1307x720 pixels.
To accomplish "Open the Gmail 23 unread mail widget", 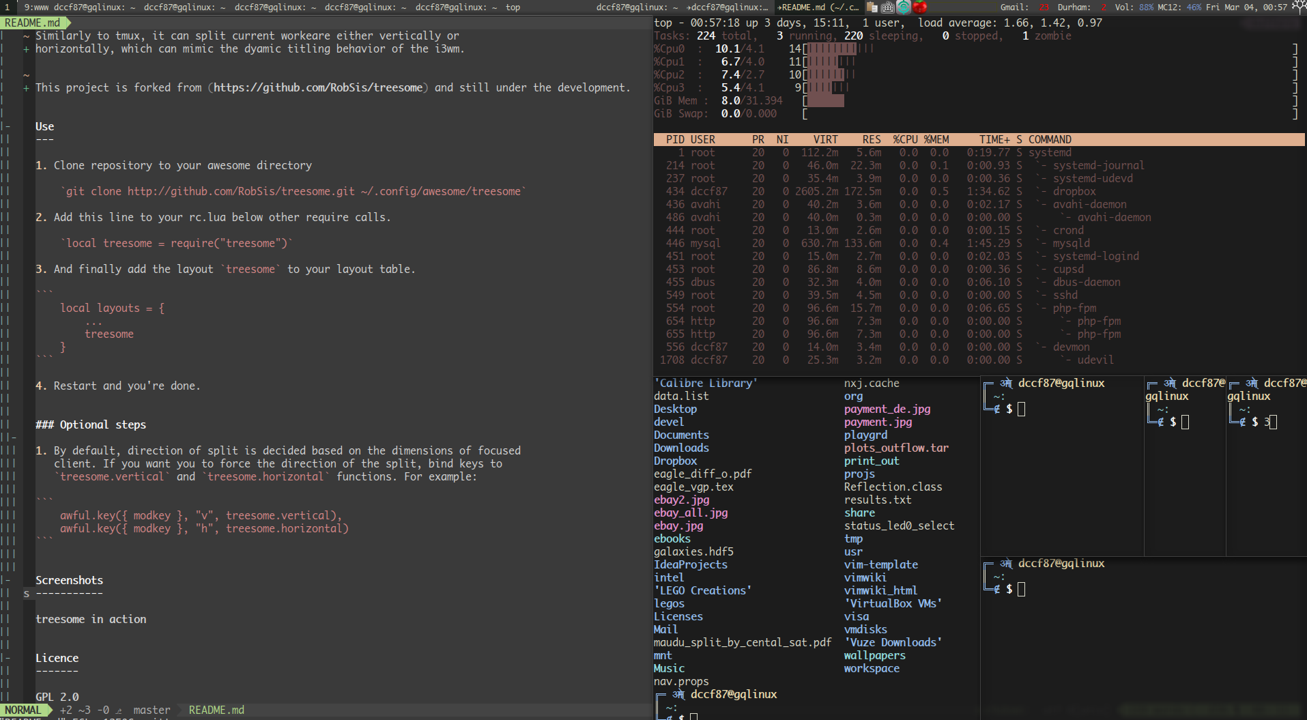I will pyautogui.click(x=1024, y=7).
